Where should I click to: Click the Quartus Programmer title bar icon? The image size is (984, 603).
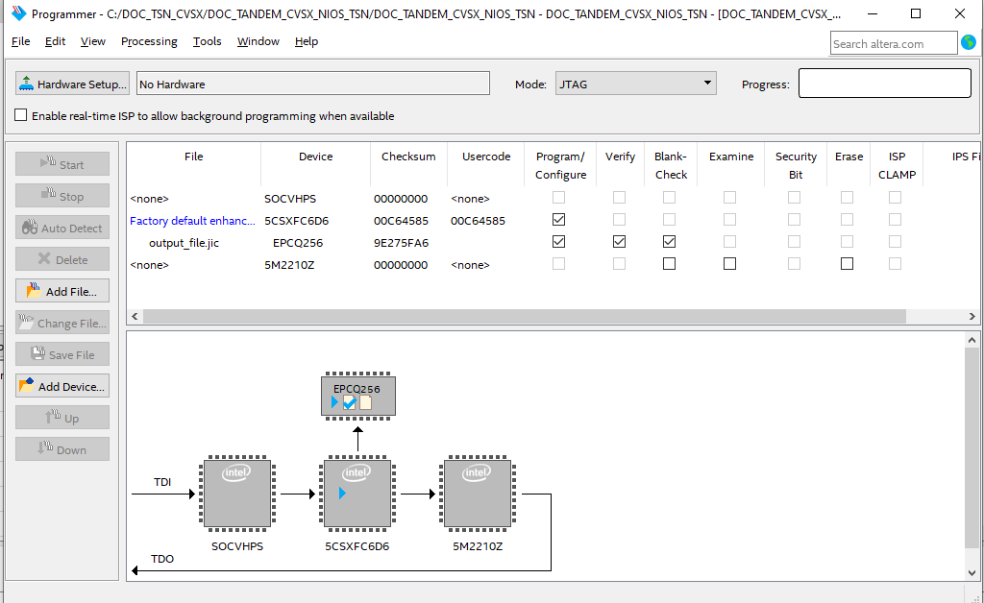19,13
